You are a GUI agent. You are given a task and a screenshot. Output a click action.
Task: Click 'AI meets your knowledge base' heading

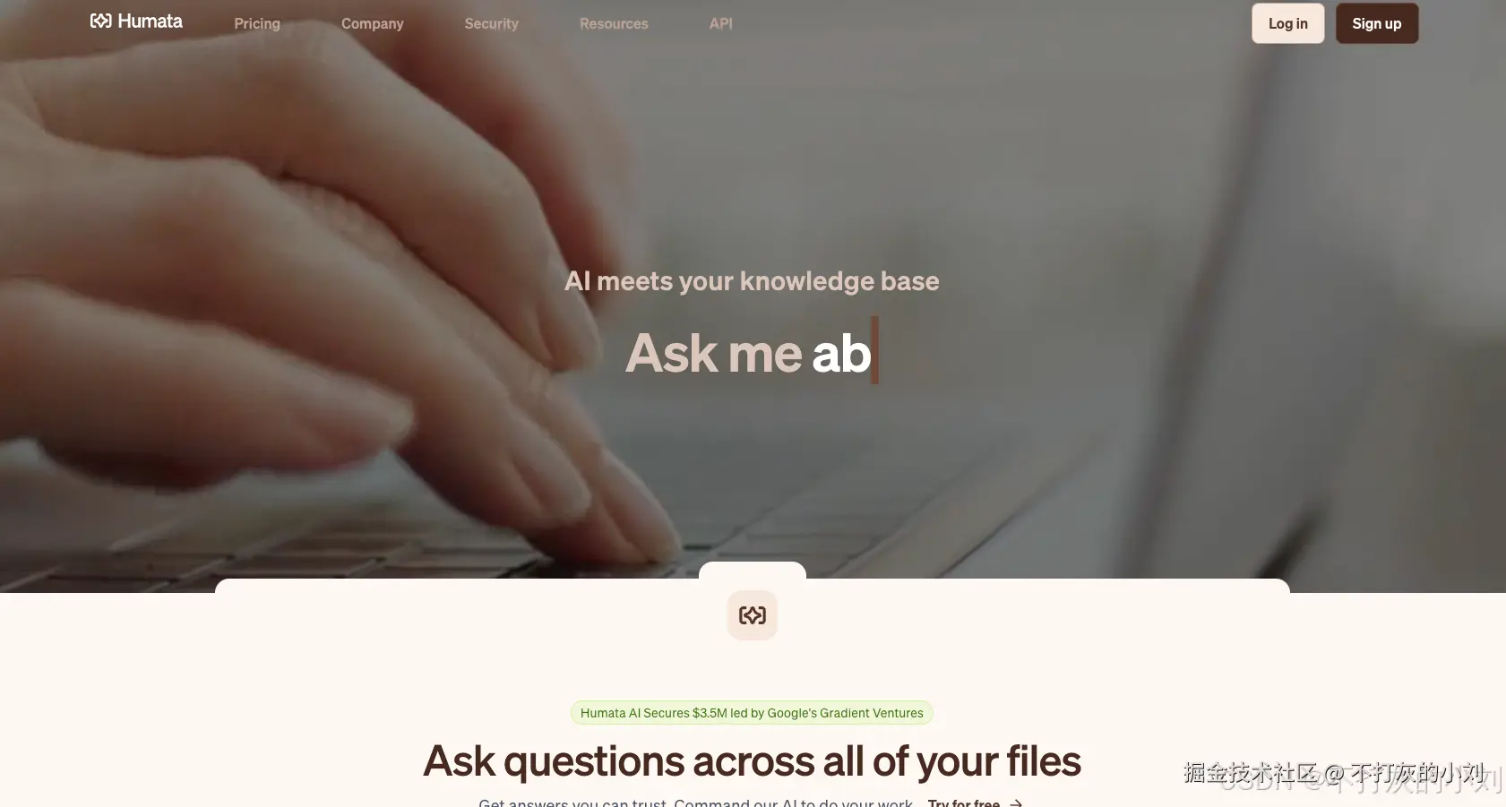coord(752,281)
